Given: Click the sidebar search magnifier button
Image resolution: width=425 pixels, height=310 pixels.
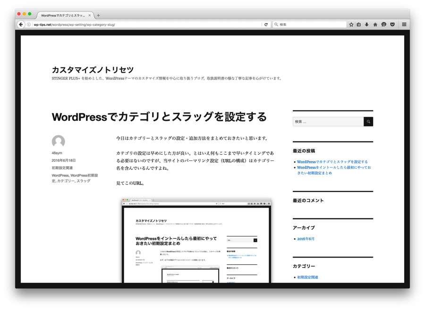Looking at the screenshot, I should [368, 122].
